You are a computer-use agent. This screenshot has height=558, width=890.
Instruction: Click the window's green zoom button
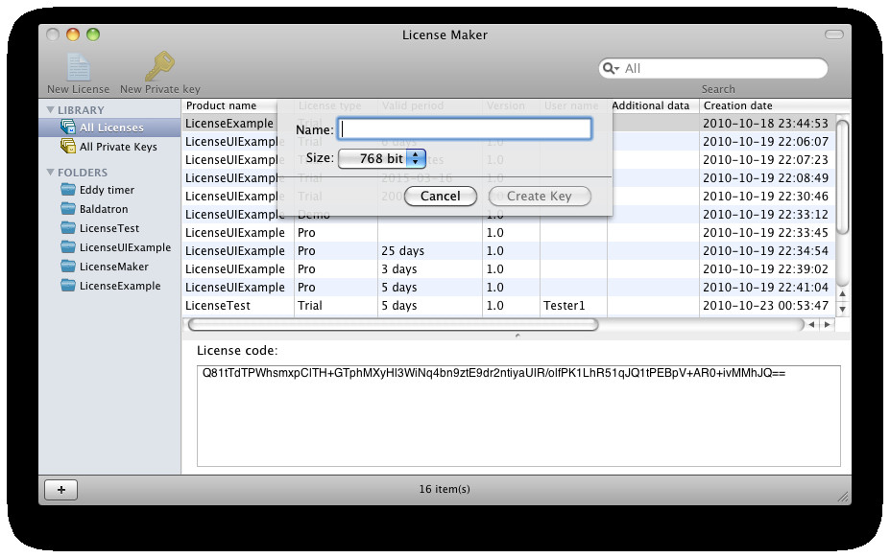[93, 35]
